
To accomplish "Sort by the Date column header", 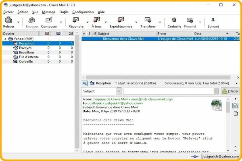I will 211,33.
